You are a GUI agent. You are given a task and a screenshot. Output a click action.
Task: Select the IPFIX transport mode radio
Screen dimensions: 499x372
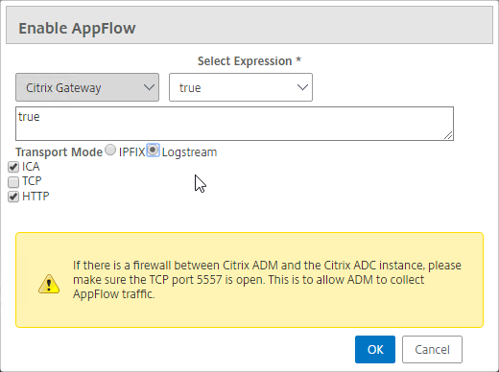[110, 150]
